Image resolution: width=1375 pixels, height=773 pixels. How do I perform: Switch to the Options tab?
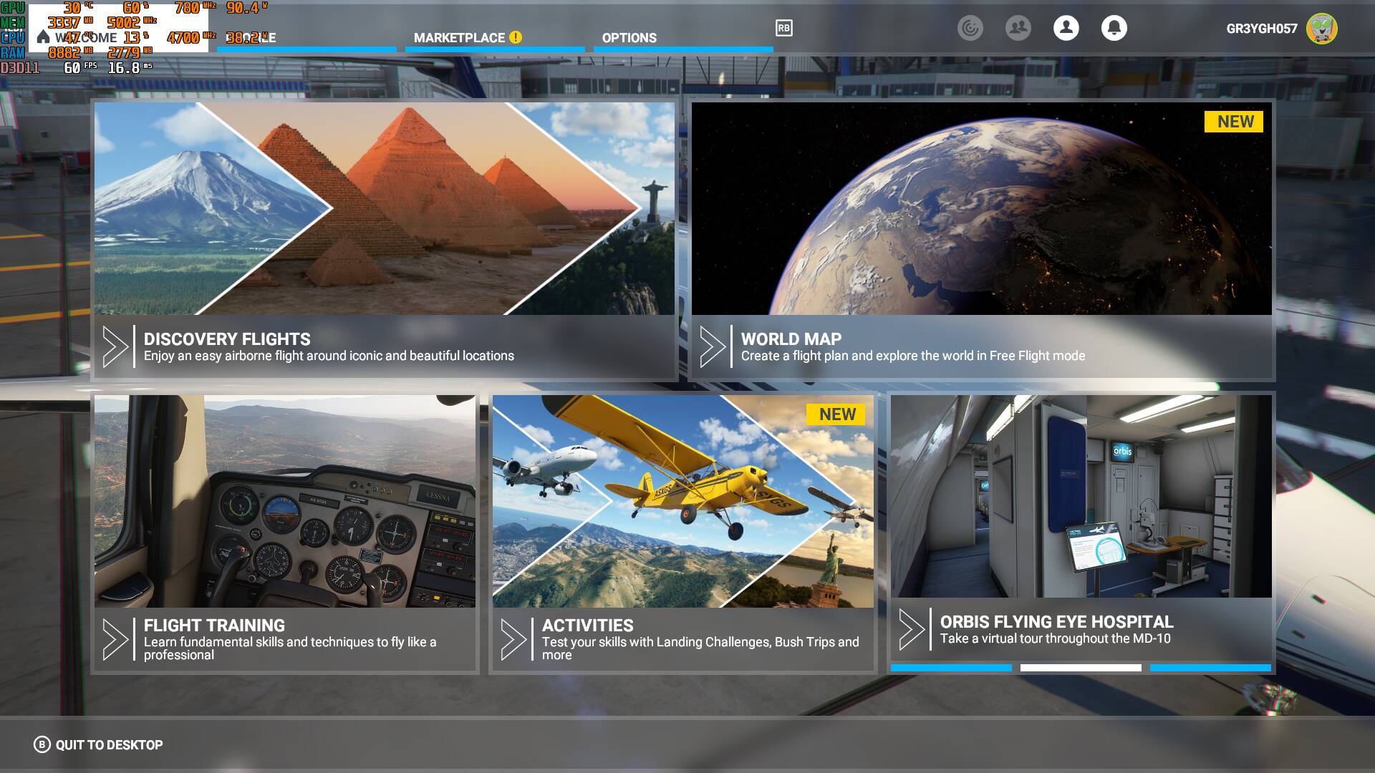pos(629,38)
